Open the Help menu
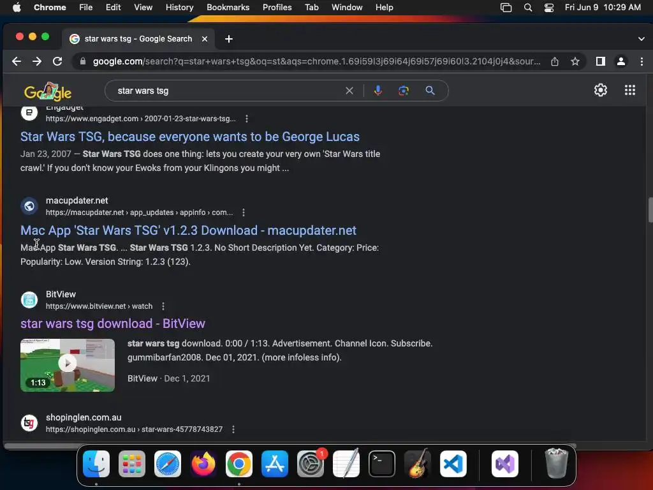 tap(384, 8)
